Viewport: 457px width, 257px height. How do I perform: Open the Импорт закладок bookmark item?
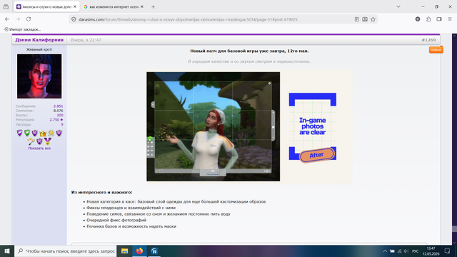[22, 29]
